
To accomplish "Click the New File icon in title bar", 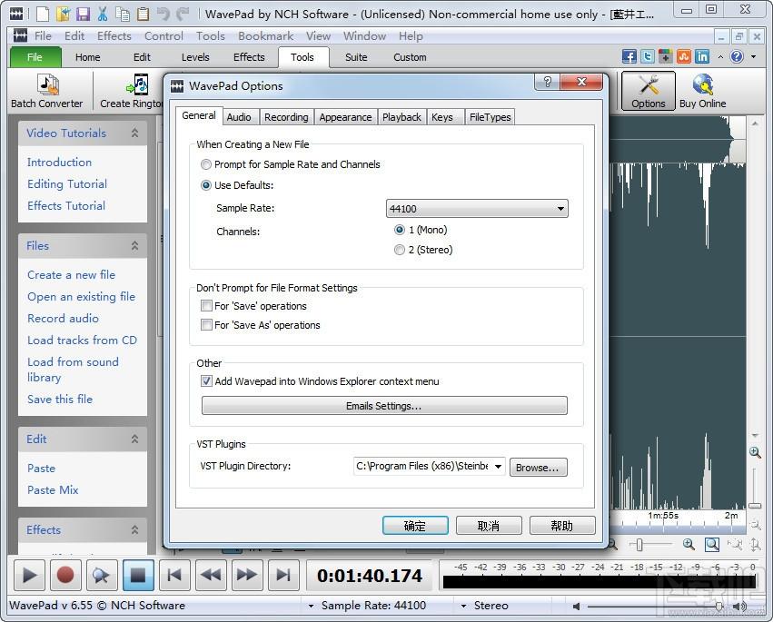I will (43, 14).
